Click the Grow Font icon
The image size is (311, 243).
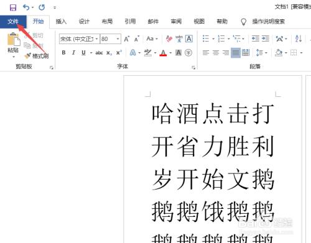click(x=127, y=39)
